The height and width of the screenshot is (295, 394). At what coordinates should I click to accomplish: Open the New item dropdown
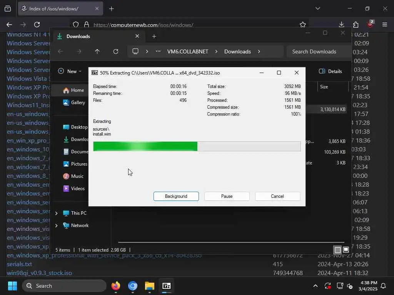tap(70, 71)
